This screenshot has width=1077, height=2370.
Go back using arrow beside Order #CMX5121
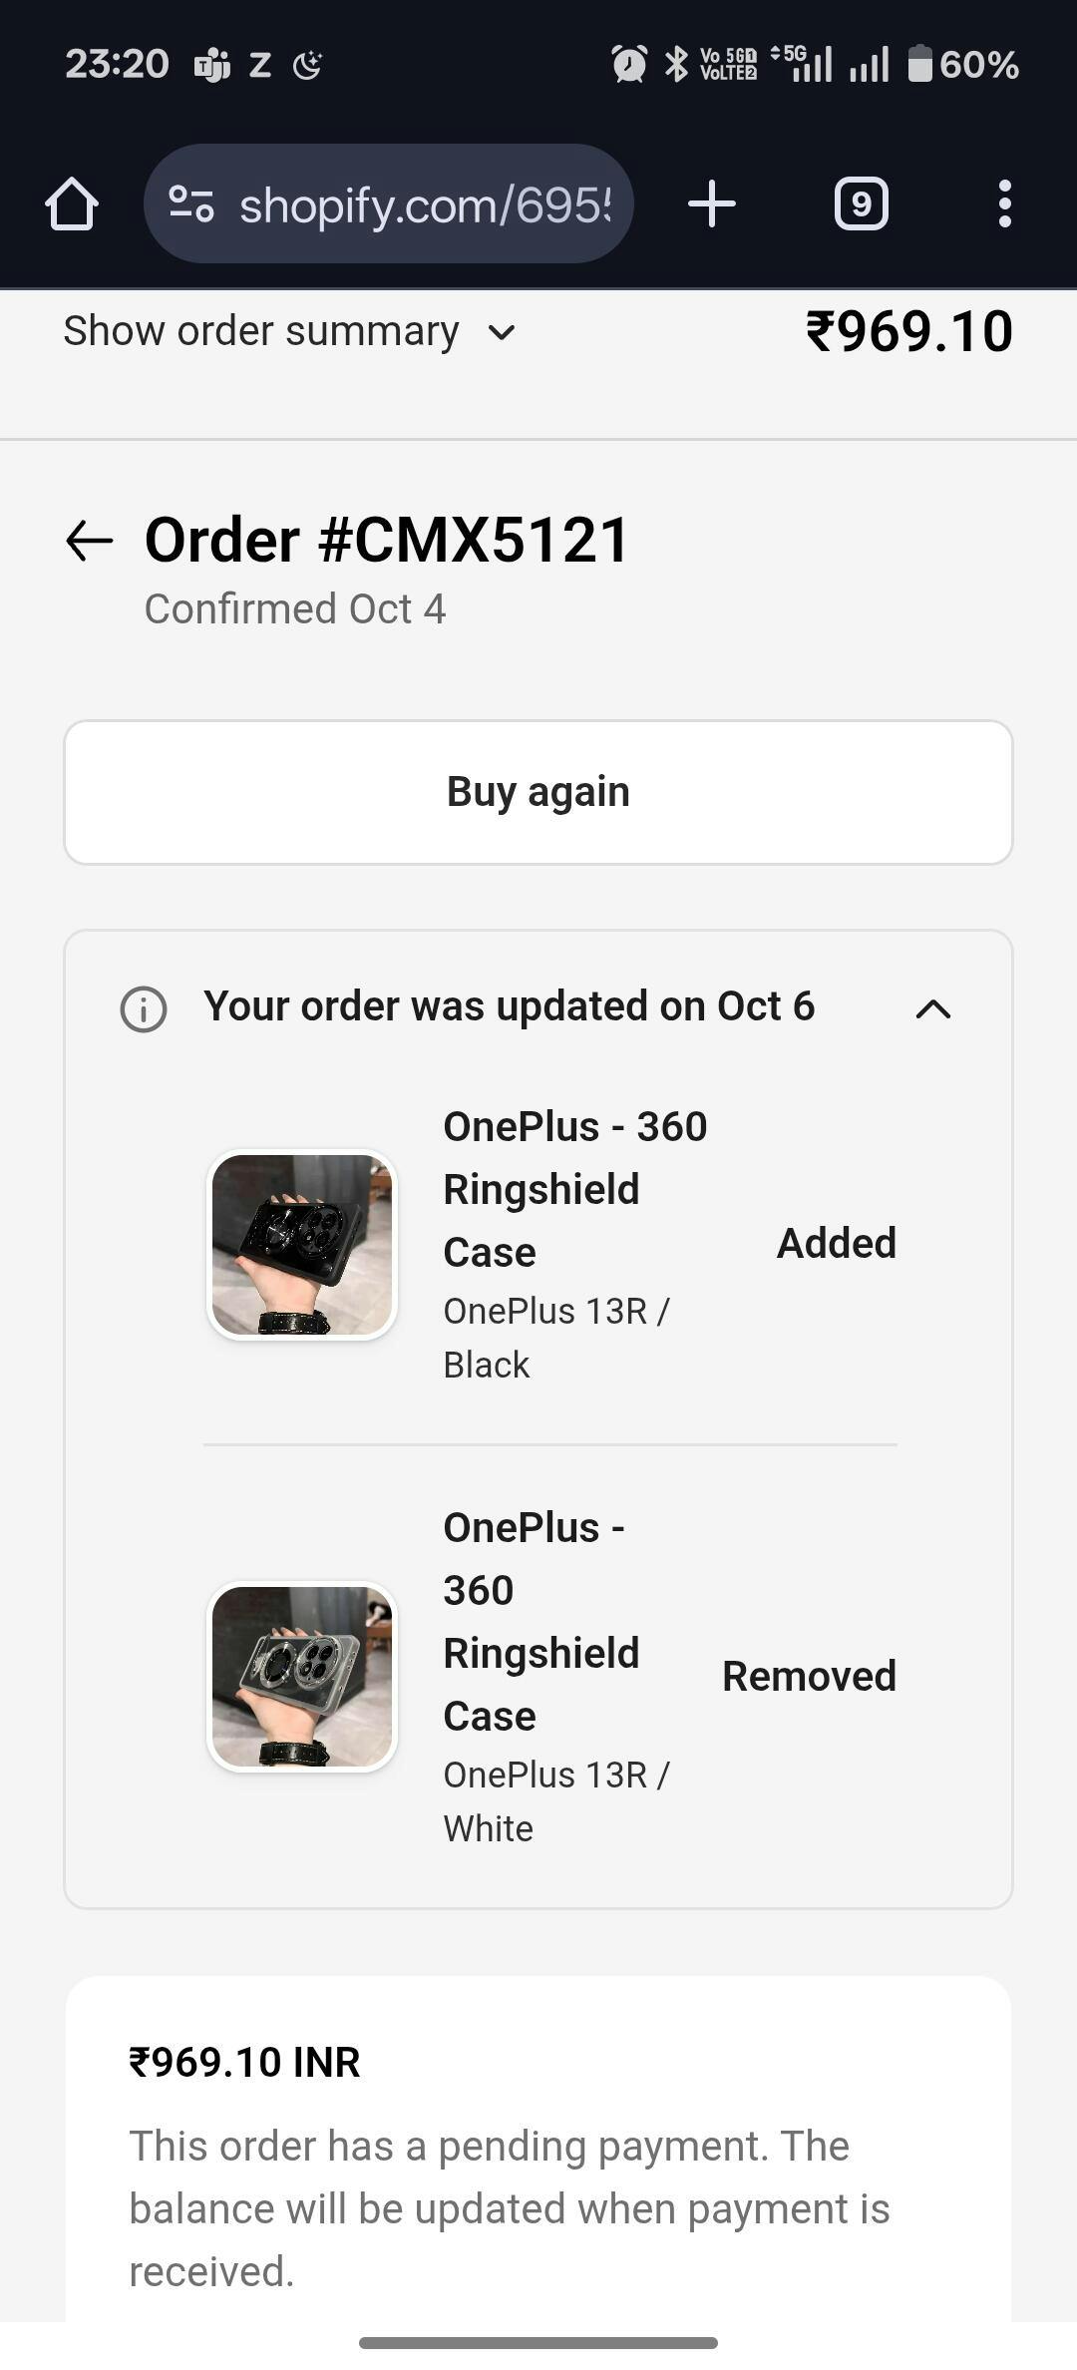(90, 541)
